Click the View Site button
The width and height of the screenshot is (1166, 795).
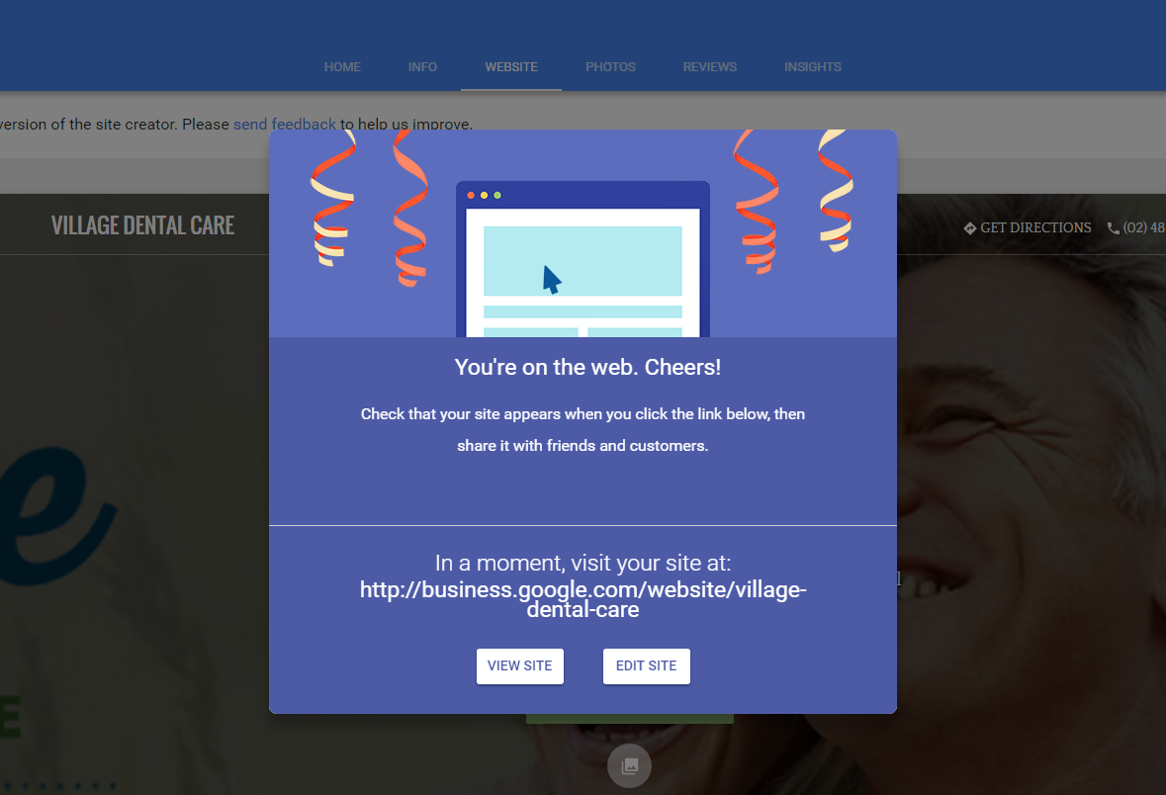tap(520, 665)
